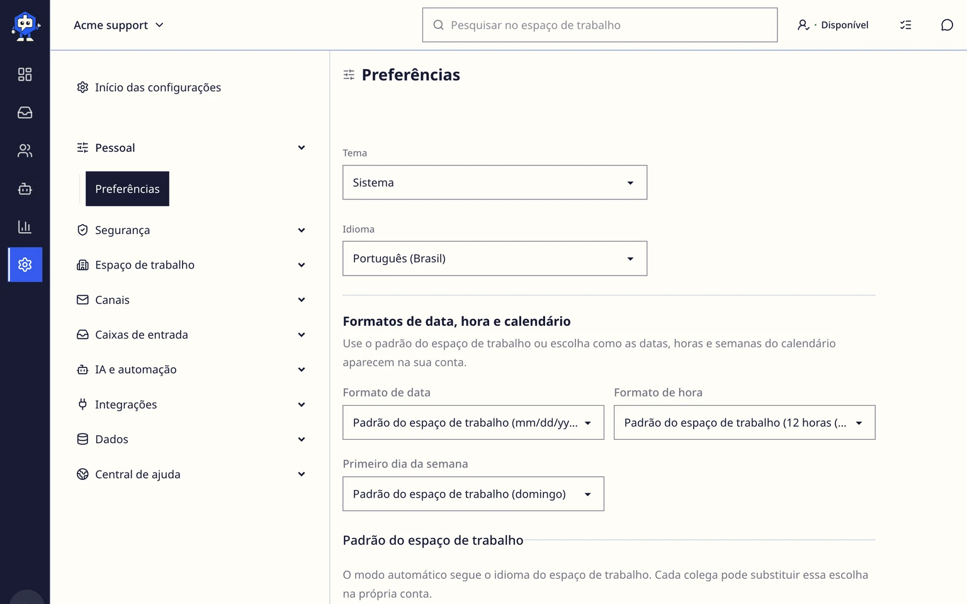Viewport: 967px width, 604px height.
Task: Click the search magnifier icon
Action: [438, 25]
